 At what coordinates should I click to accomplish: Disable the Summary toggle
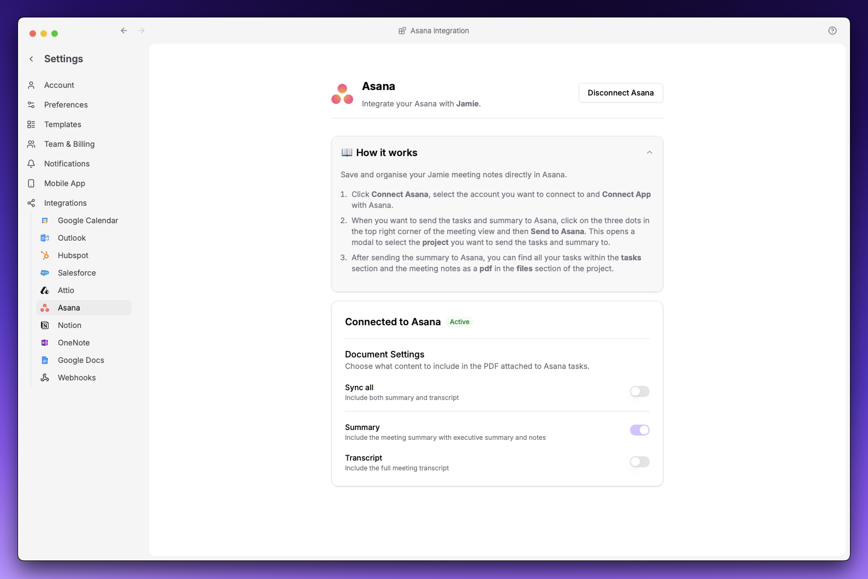639,430
